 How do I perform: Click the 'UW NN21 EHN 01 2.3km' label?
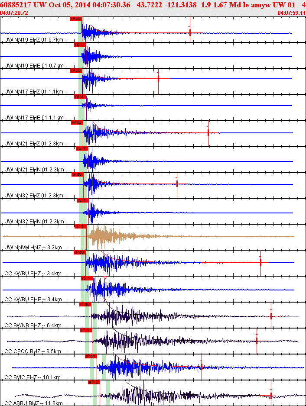coord(34,170)
